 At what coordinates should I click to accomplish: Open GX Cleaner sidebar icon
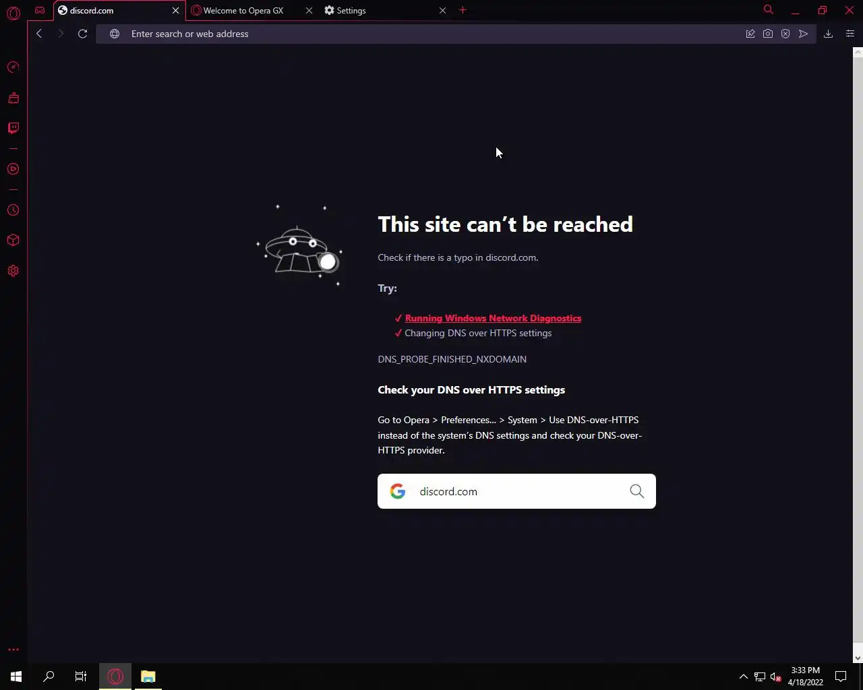[x=13, y=98]
